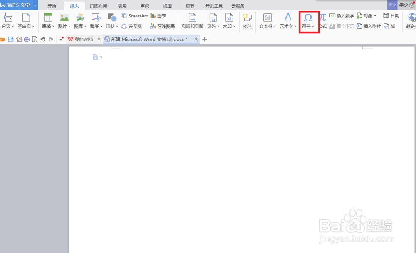Screen dimensions: 416x253
Task: Expand the 符号 dropdown arrow
Action: 313,26
